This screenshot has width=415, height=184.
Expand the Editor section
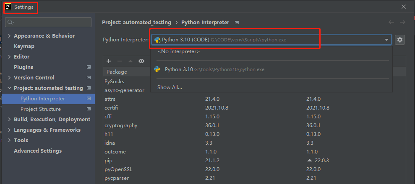[9, 57]
